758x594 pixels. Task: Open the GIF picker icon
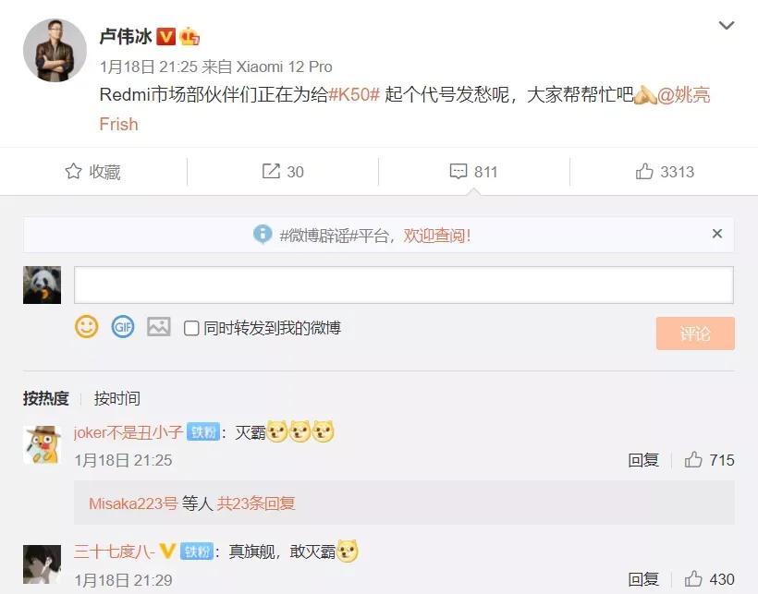tap(123, 327)
